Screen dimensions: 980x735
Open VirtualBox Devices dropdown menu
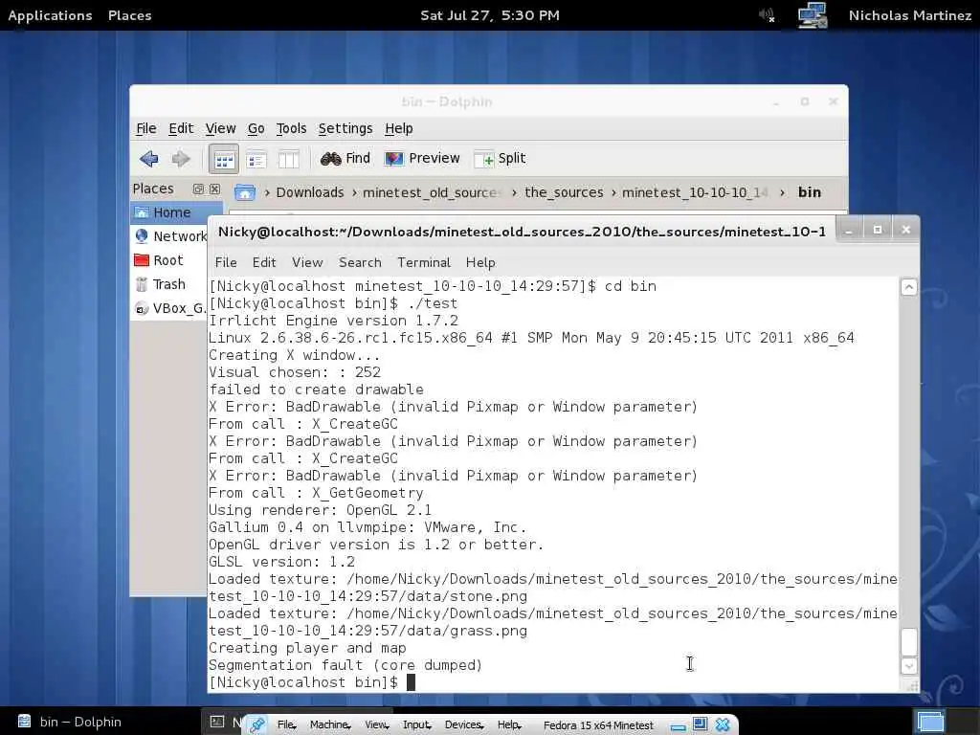[464, 725]
